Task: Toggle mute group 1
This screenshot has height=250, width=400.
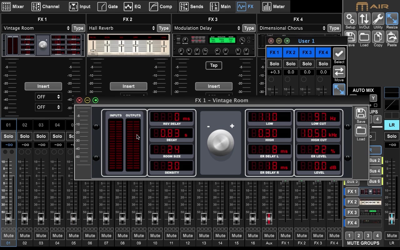Action: (349, 236)
